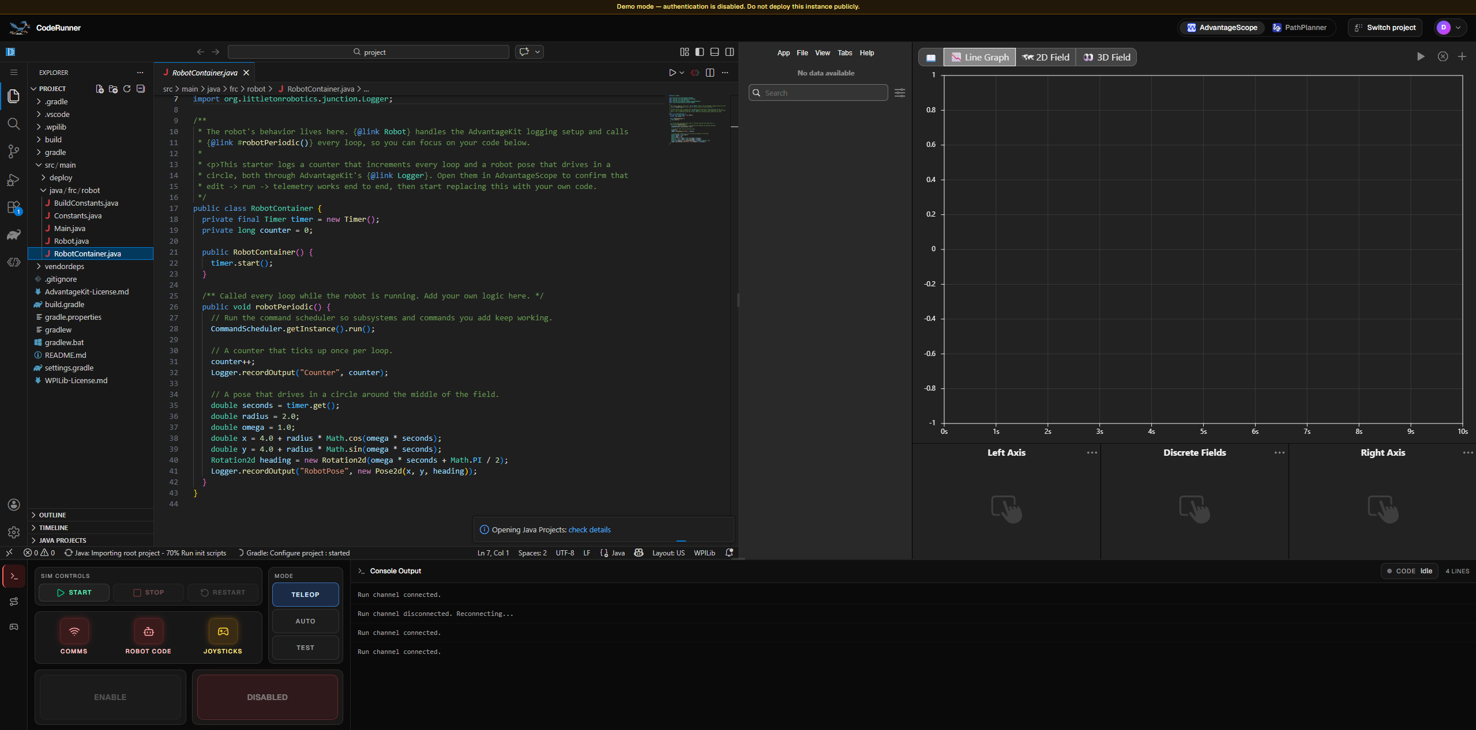Open the Copilot chat dropdown arrow
The image size is (1476, 730).
point(538,52)
